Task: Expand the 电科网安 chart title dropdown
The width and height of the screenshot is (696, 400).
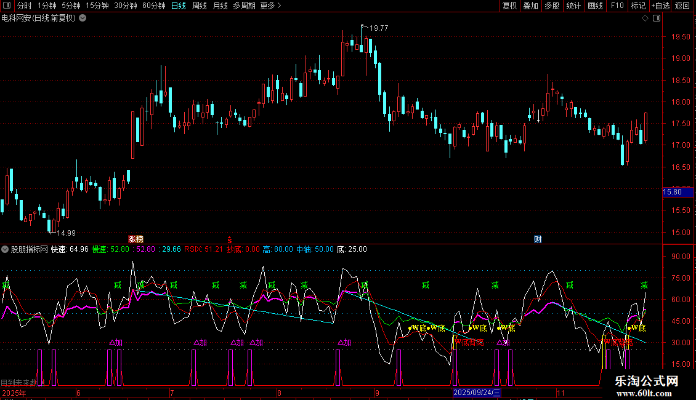Action: [x=83, y=18]
